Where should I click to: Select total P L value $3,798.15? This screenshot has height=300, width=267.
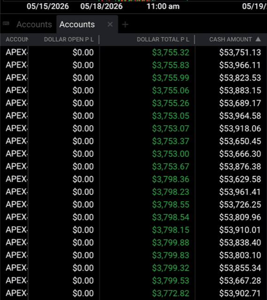(x=170, y=230)
